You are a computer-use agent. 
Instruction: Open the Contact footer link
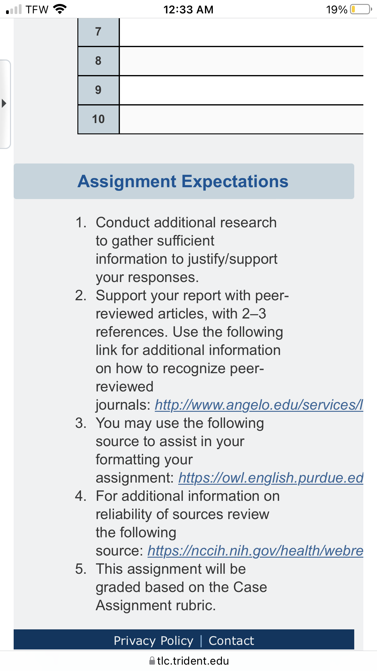pos(231,641)
